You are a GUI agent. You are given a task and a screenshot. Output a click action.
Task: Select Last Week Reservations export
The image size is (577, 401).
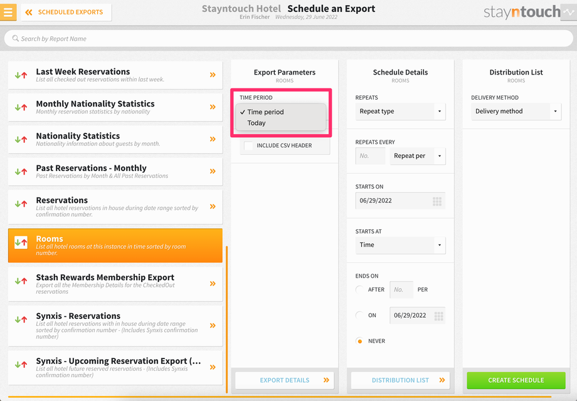[115, 75]
